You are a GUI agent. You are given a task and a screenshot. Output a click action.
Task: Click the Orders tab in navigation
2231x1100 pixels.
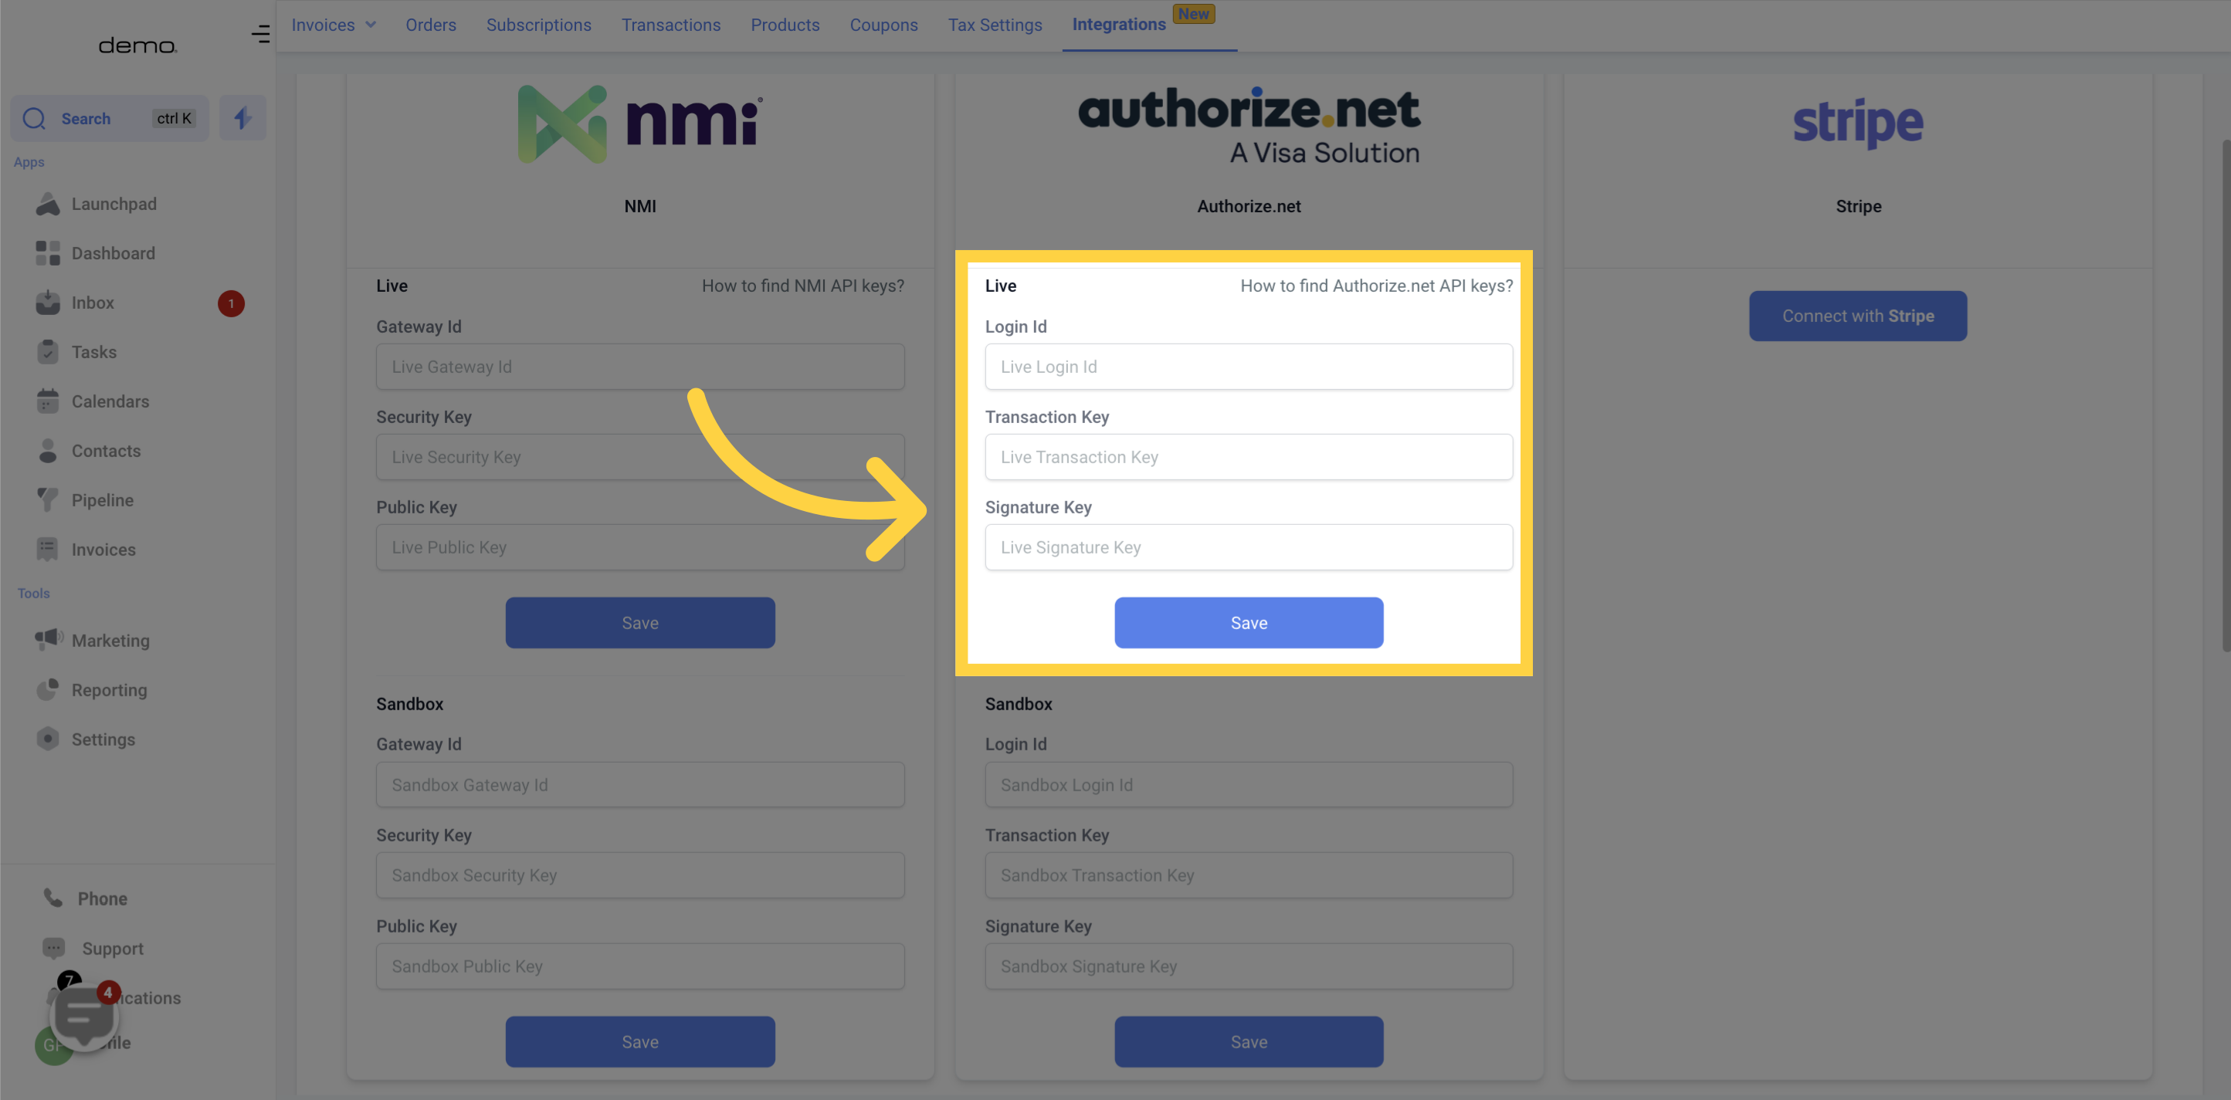(x=429, y=25)
